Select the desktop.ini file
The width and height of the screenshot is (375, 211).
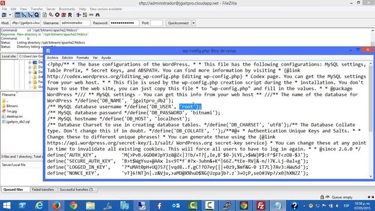pyautogui.click(x=14, y=116)
